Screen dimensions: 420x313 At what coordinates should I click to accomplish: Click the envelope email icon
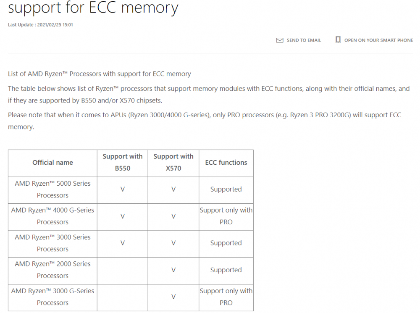[x=280, y=40]
